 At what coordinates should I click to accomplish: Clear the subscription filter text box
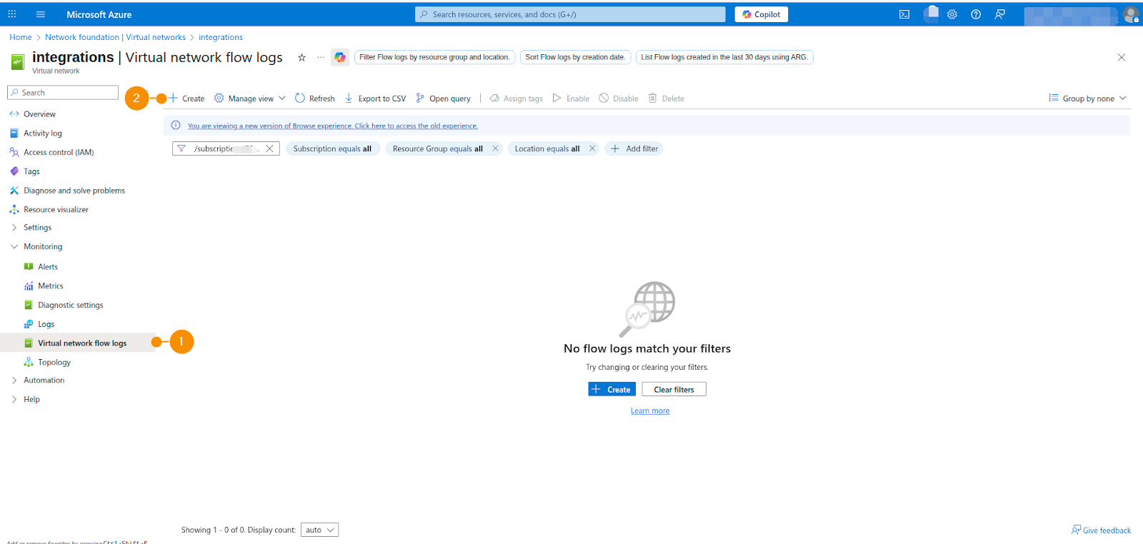point(269,148)
